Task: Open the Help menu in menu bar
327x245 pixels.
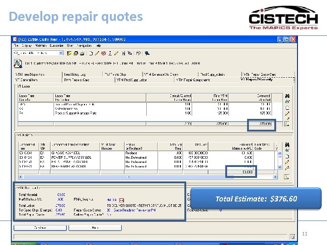Action: point(99,45)
